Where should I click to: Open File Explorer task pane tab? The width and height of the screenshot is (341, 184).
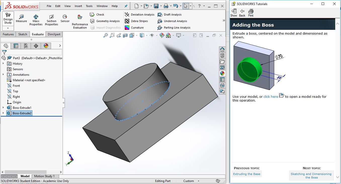222,61
